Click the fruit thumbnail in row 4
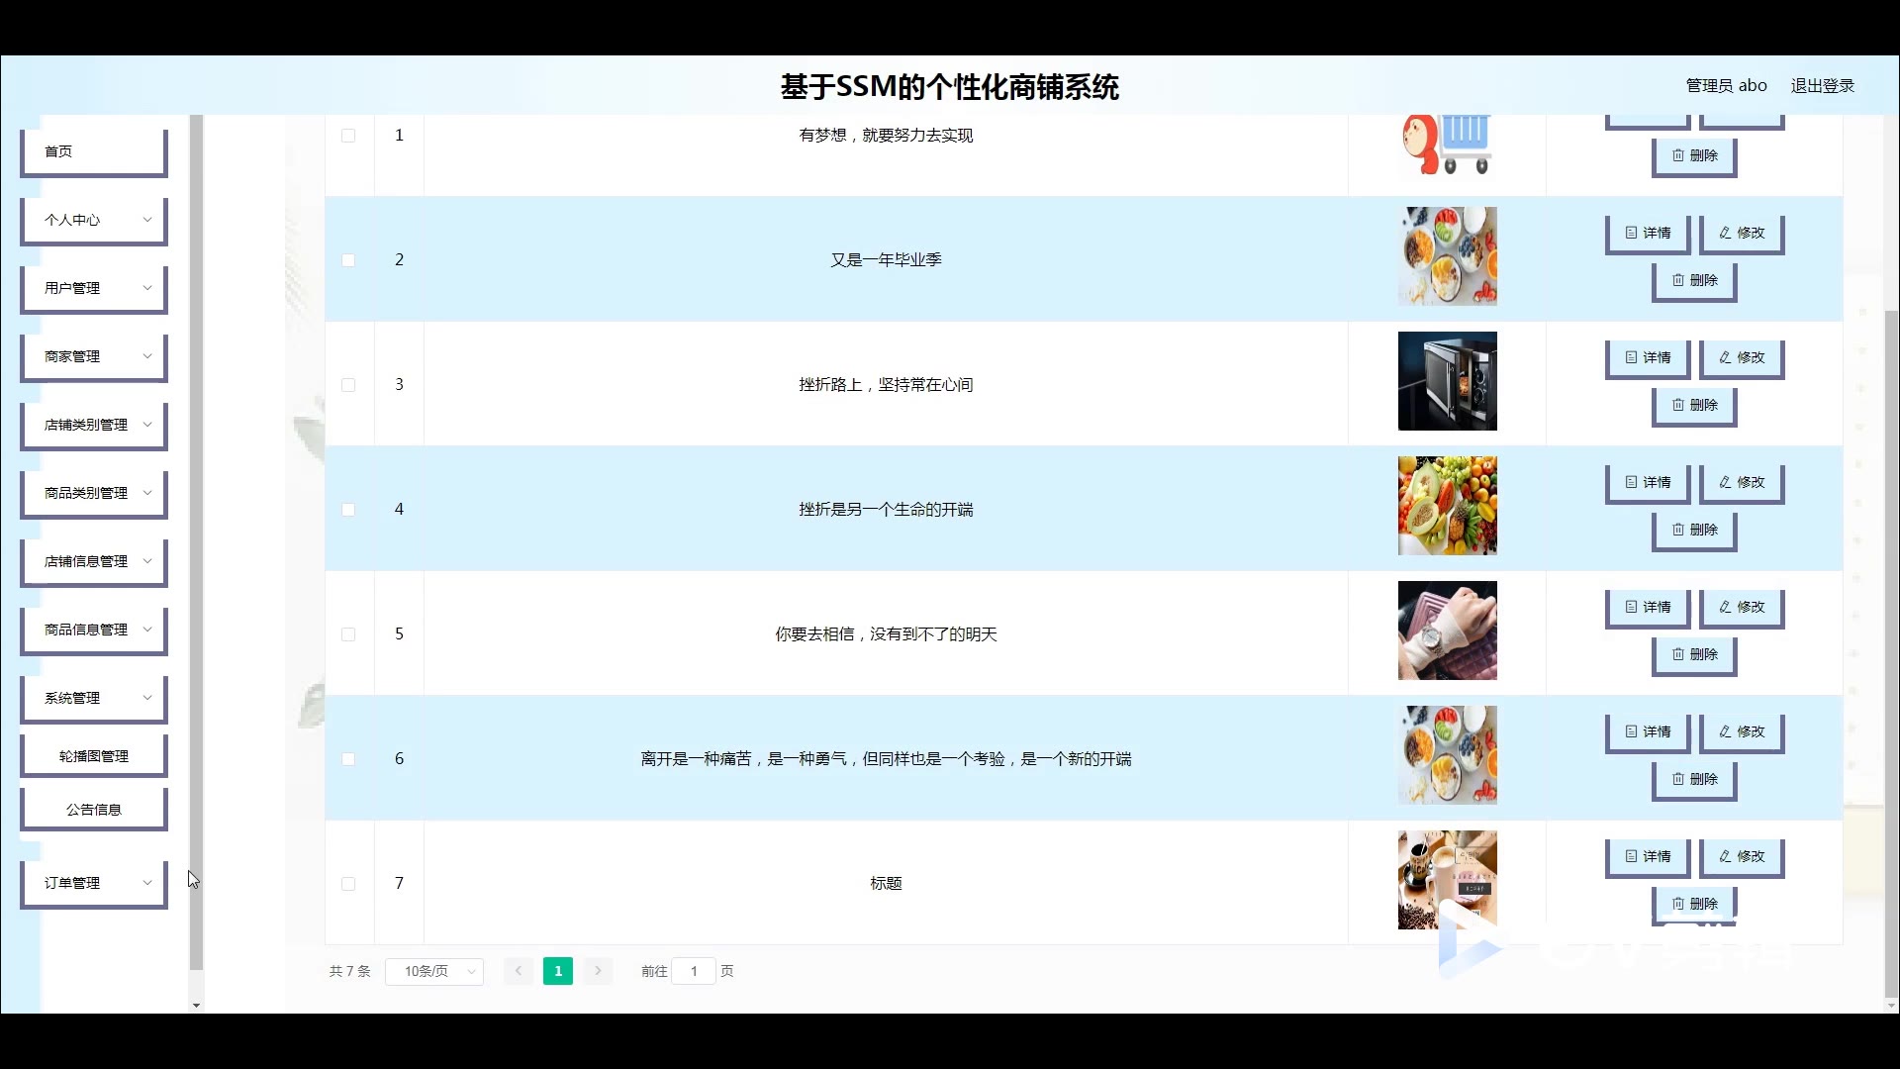 [1447, 506]
